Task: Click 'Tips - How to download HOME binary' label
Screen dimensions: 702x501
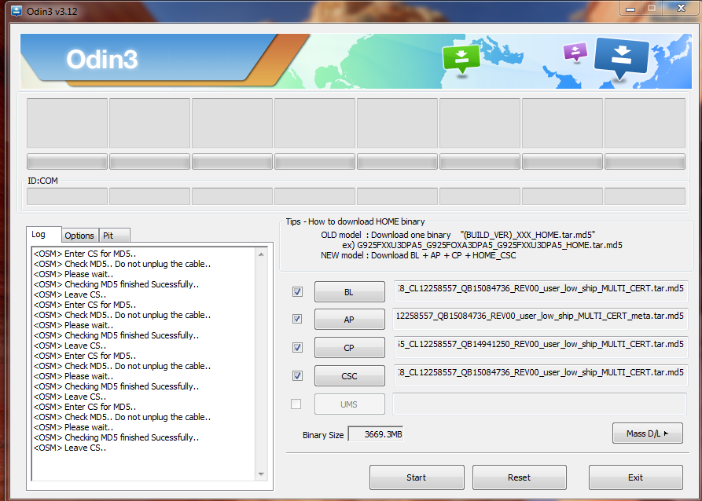Action: pyautogui.click(x=355, y=221)
